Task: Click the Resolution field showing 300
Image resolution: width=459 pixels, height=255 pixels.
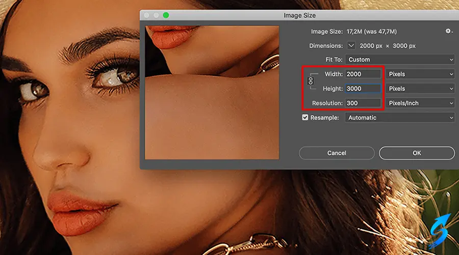Action: [363, 103]
